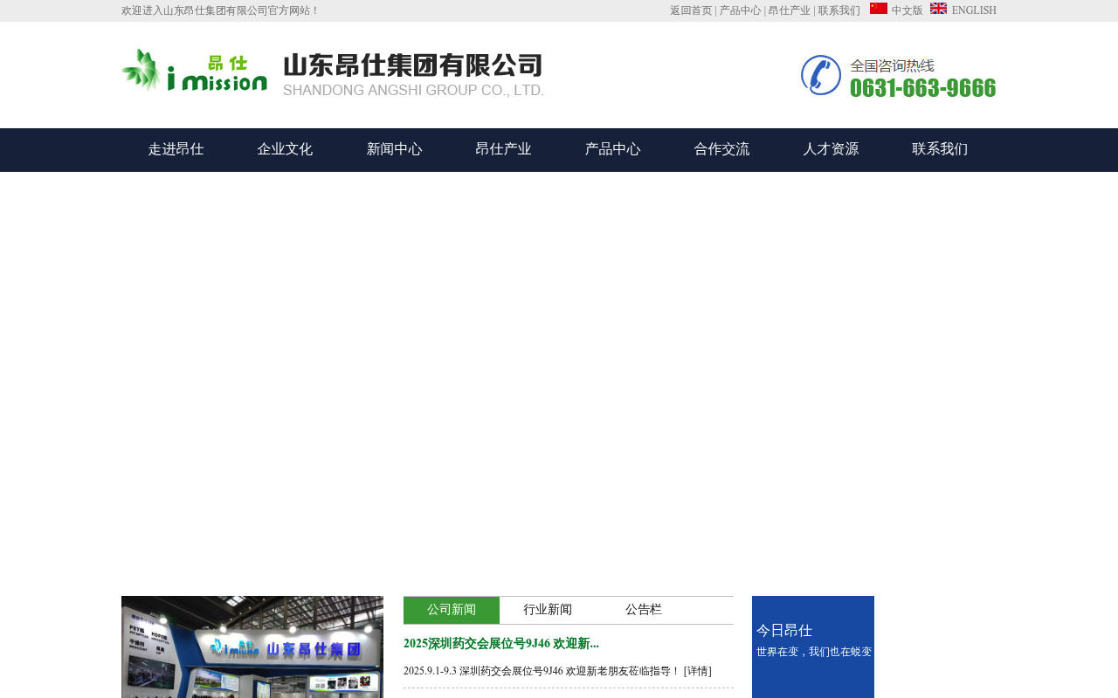1118x698 pixels.
Task: Open the 联系我们 navigation bar item
Action: pyautogui.click(x=940, y=149)
